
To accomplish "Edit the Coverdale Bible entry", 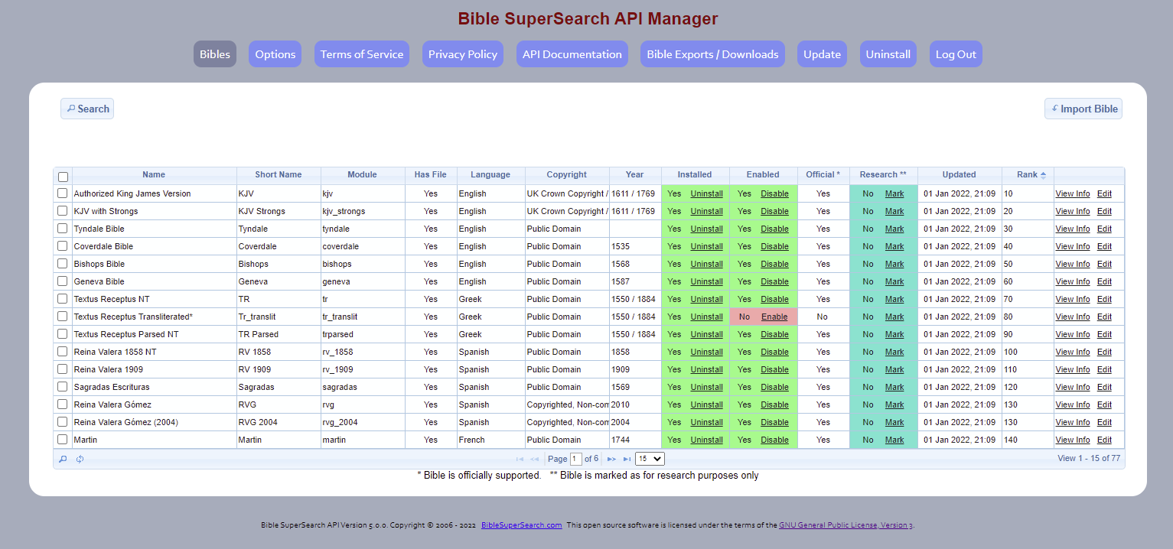I will 1104,246.
